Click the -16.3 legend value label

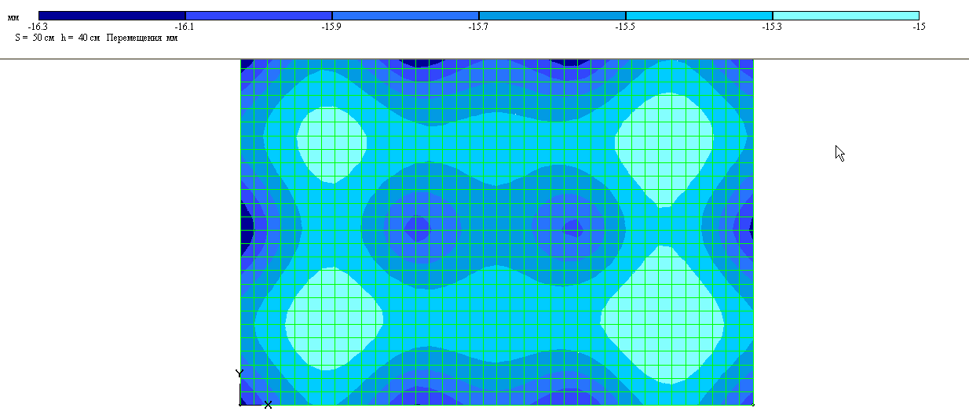click(38, 27)
